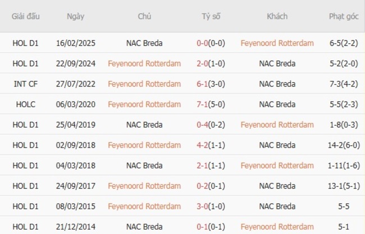Click the 14-2(6-0) corner kick stat
365x234 pixels.
point(344,145)
